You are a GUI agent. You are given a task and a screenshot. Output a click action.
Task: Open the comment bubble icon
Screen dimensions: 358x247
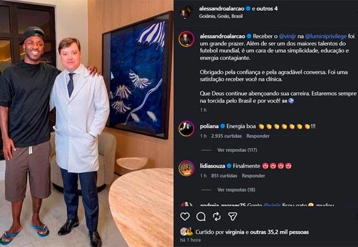(201, 216)
